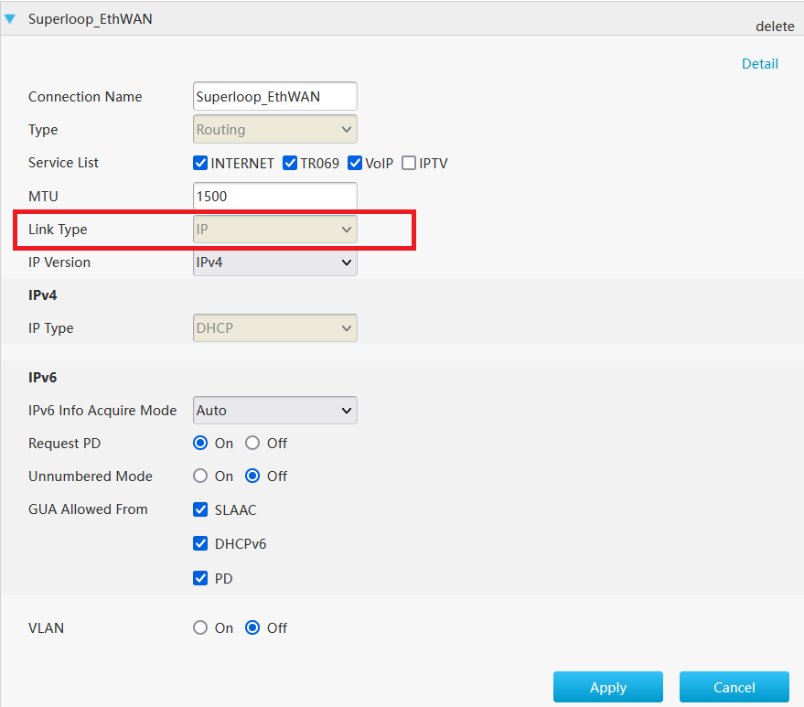Click inside the MTU input field
The image size is (804, 707).
pyautogui.click(x=274, y=196)
